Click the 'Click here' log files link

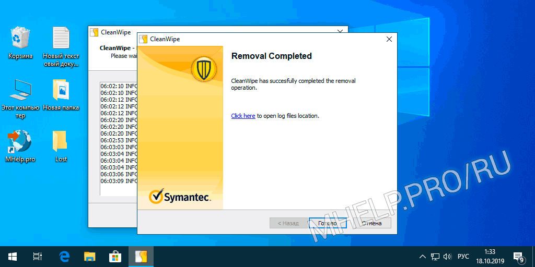tap(243, 116)
